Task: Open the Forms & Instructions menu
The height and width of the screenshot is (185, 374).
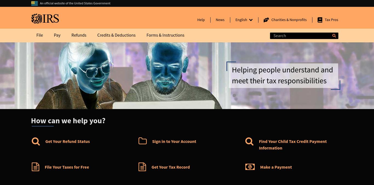Action: (x=165, y=35)
